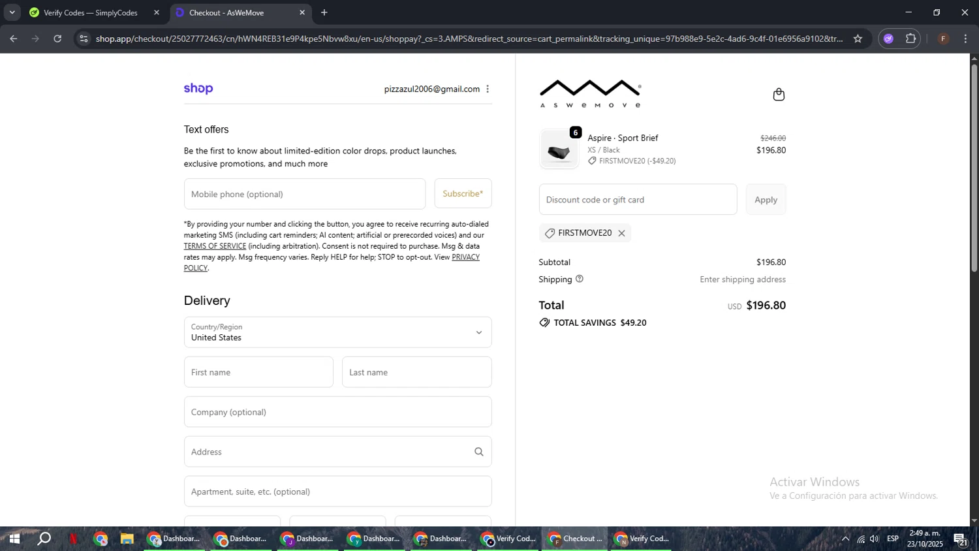Viewport: 979px width, 551px height.
Task: Remove the FIRSTMOVE20 discount code
Action: tap(621, 233)
